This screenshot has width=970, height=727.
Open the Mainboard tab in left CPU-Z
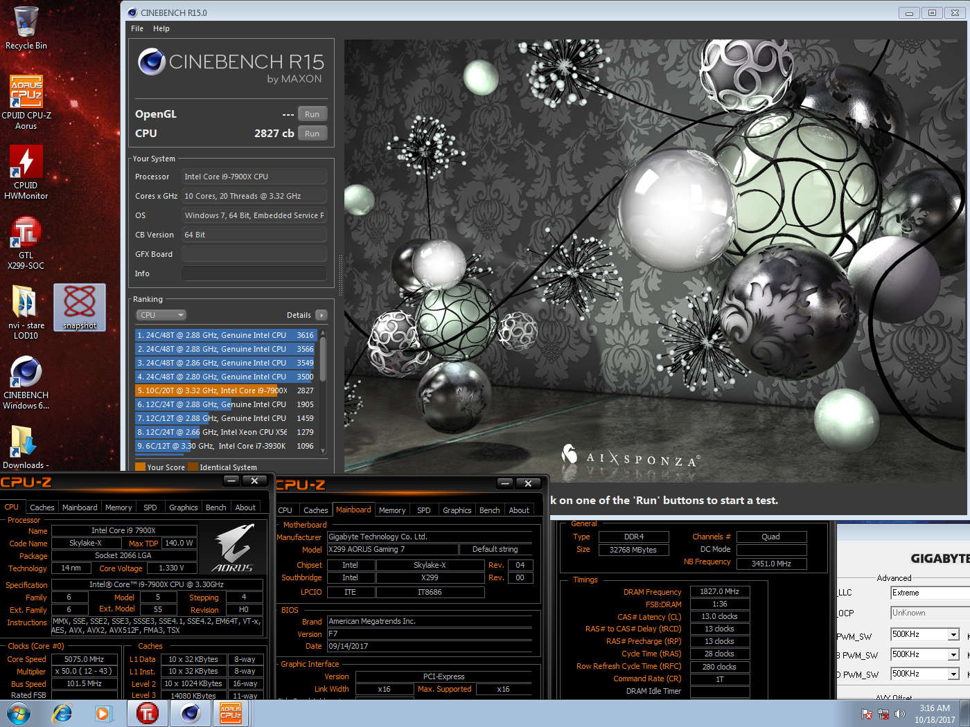(x=80, y=508)
